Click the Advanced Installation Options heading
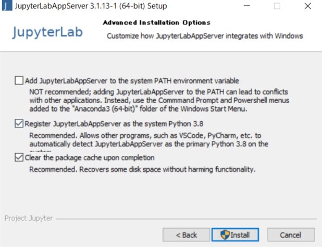 [x=157, y=22]
